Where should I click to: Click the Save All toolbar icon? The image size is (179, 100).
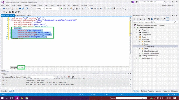(x=23, y=8)
